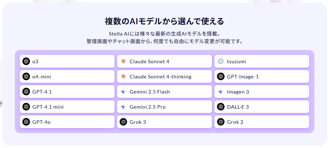Click the OpenAI logo next to o4-mini

click(x=26, y=76)
